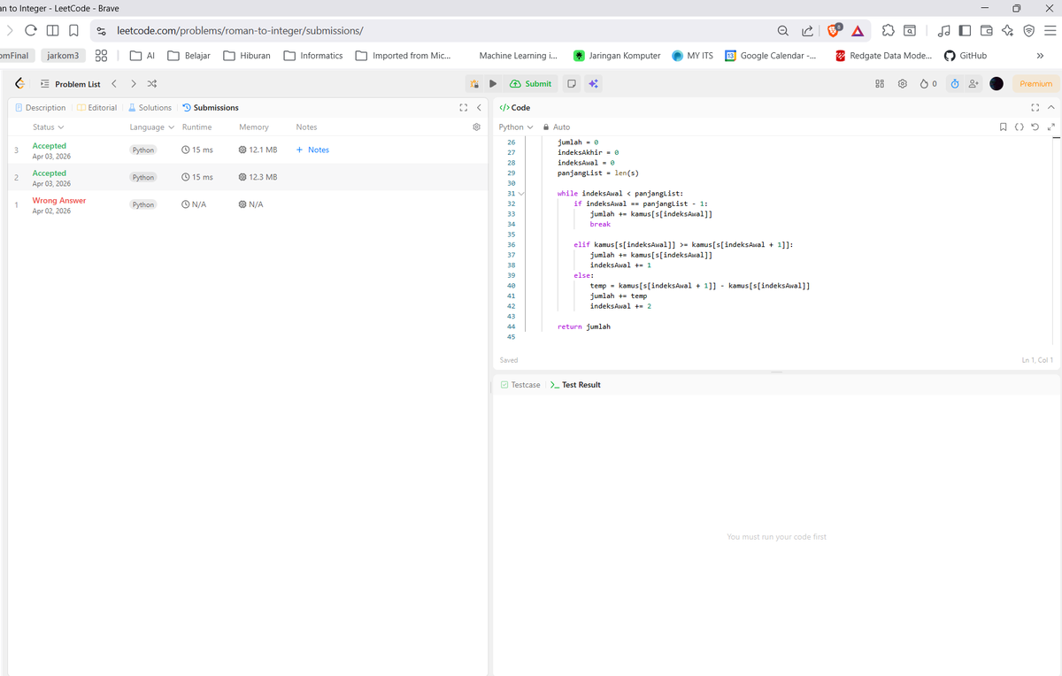The height and width of the screenshot is (676, 1062).
Task: Expand the editor with the diagonal arrows icon
Action: click(x=1051, y=127)
